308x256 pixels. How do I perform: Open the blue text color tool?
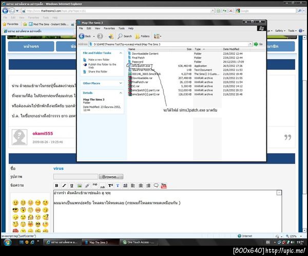[x=118, y=186]
